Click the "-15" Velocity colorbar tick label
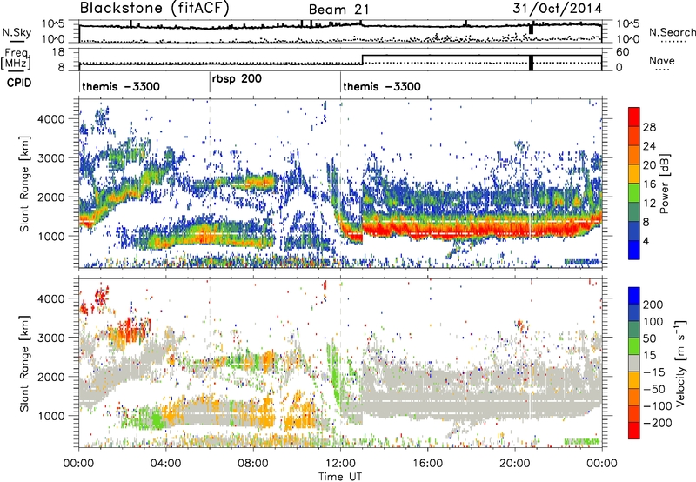This screenshot has height=482, width=696. (x=654, y=372)
